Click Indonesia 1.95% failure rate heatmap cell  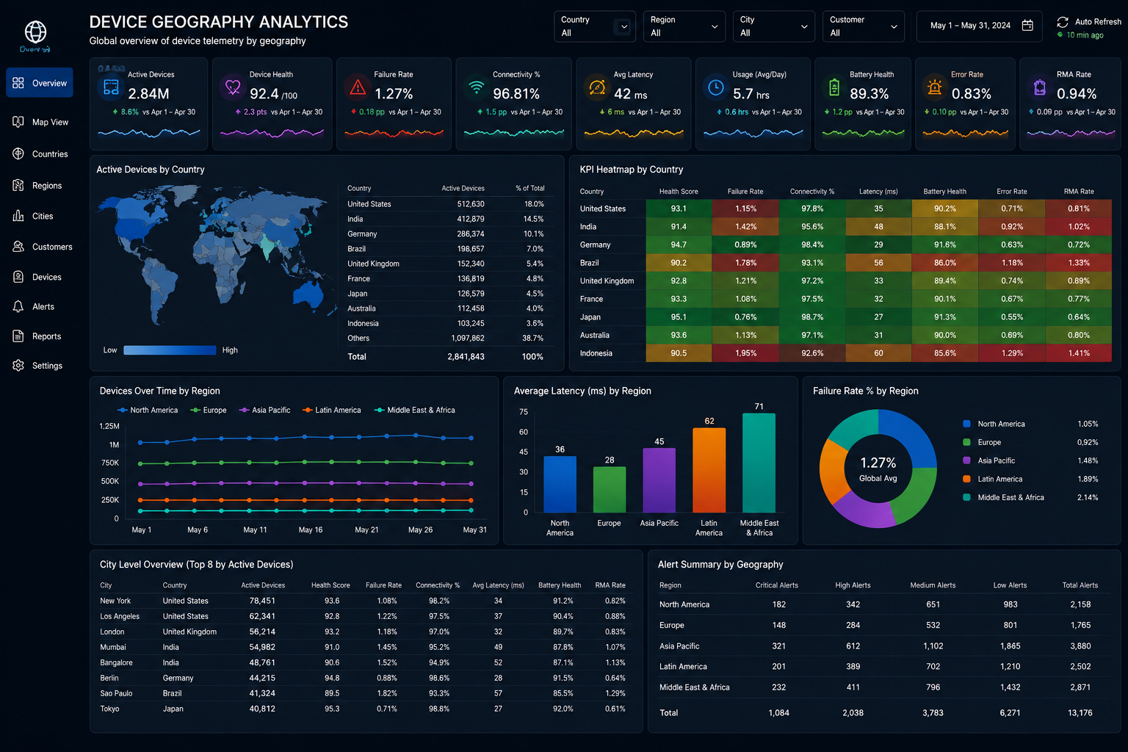[745, 353]
